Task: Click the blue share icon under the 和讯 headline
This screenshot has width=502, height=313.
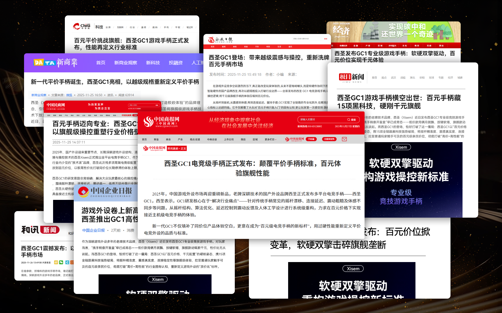Action: click(x=67, y=262)
